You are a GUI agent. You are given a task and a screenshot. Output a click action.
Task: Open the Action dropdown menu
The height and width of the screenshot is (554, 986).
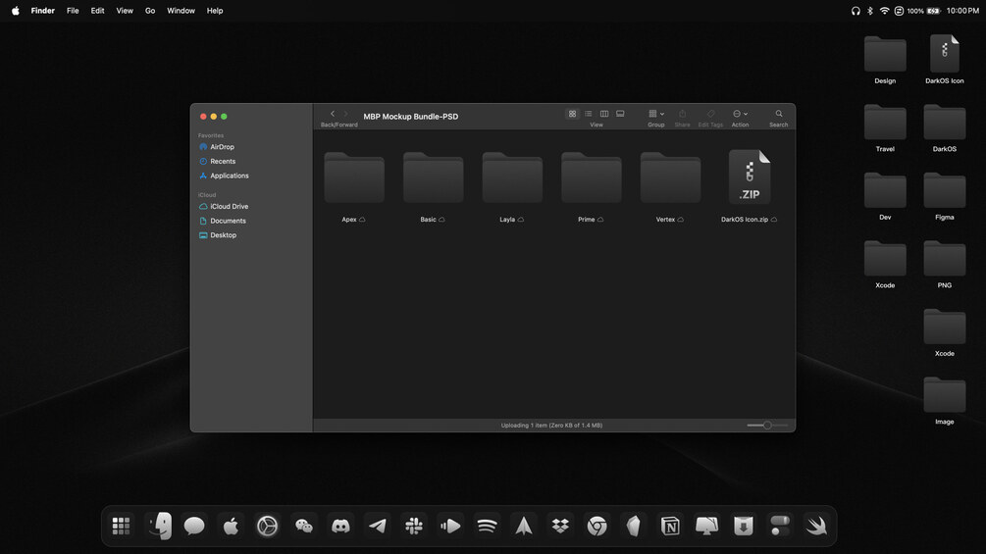point(740,114)
